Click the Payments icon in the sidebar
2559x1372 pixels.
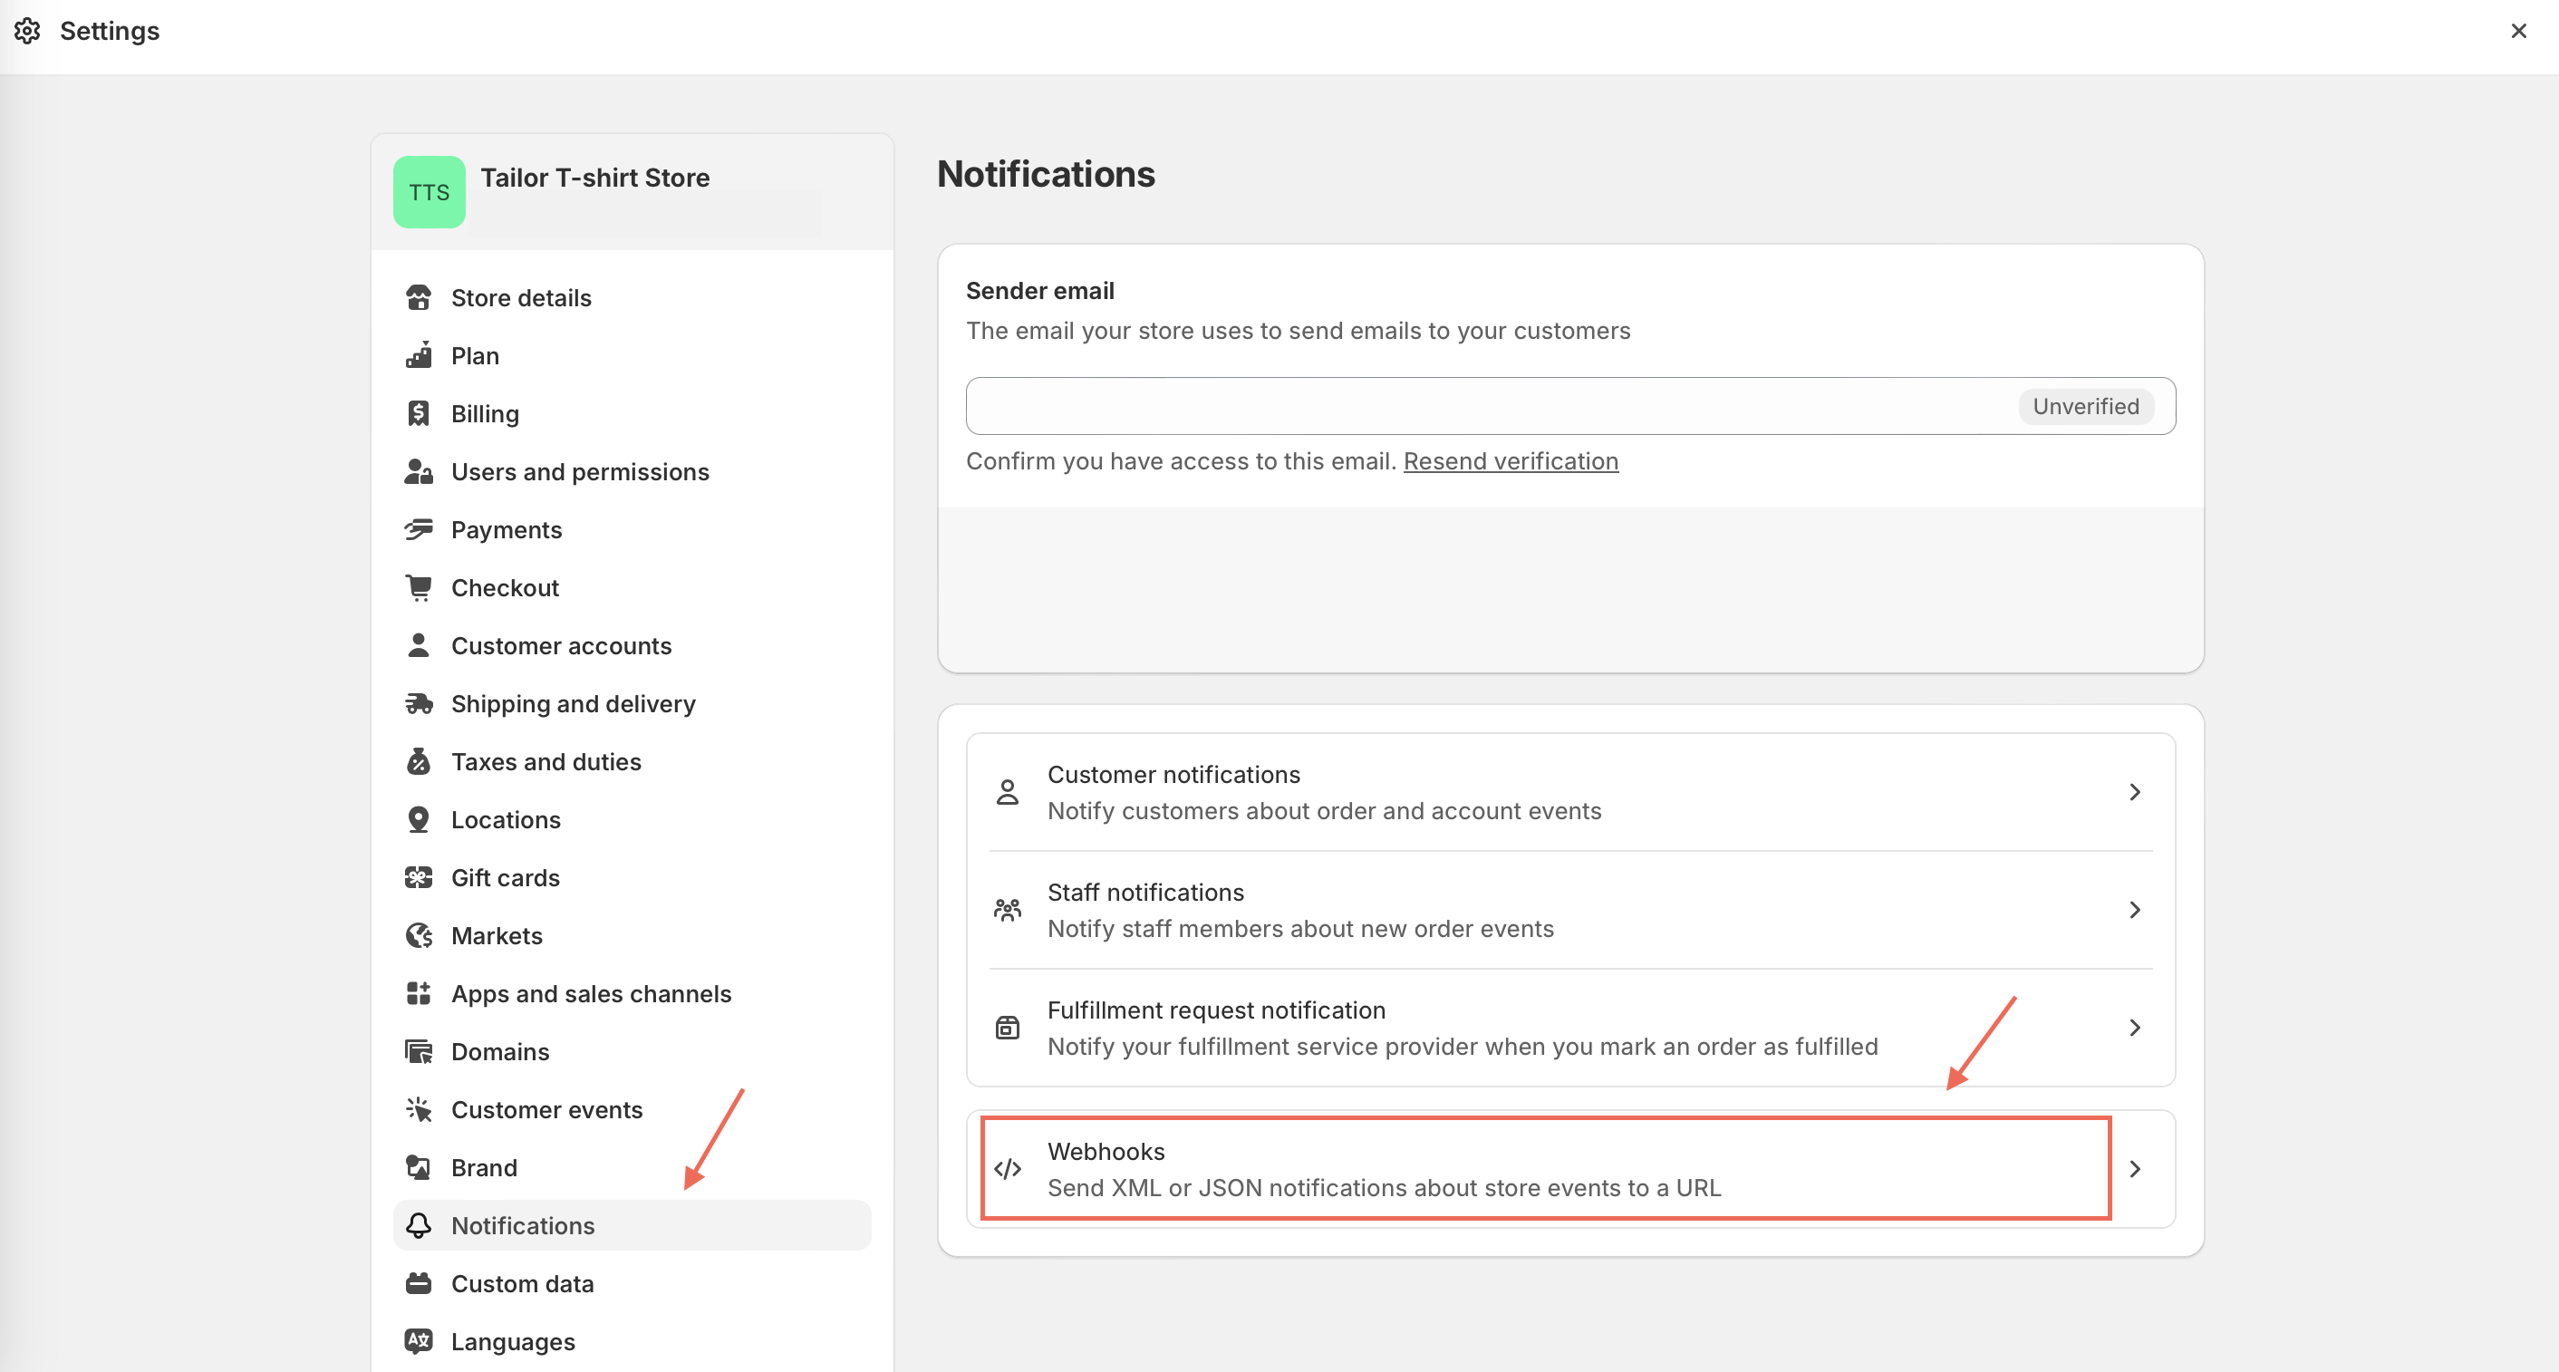pos(420,528)
